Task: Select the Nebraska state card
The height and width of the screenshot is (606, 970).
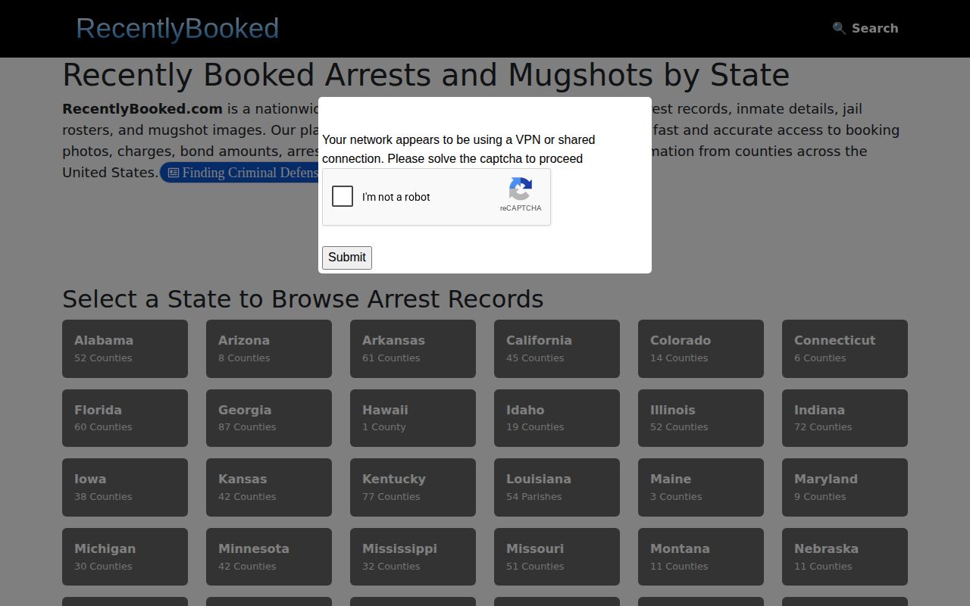Action: point(845,557)
